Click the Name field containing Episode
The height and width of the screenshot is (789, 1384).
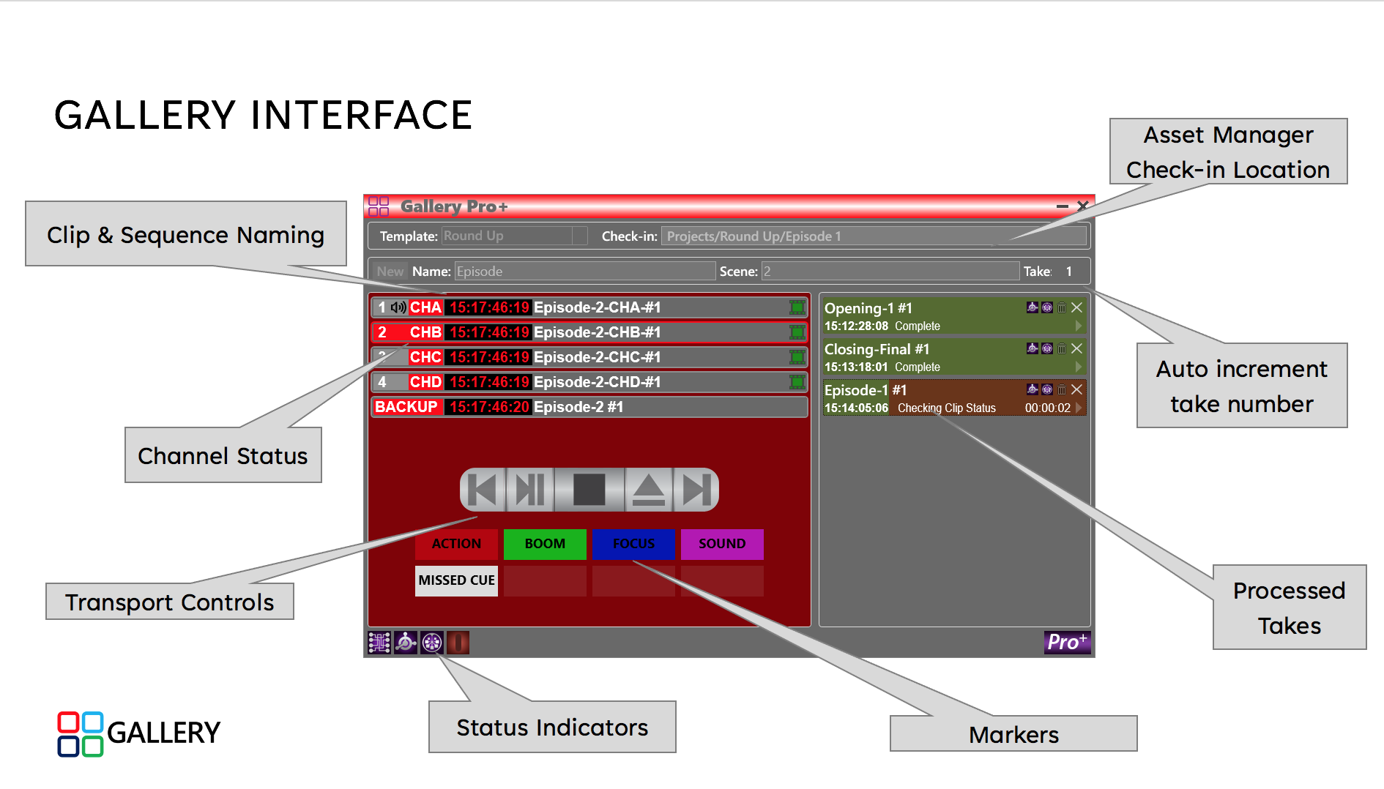click(585, 272)
